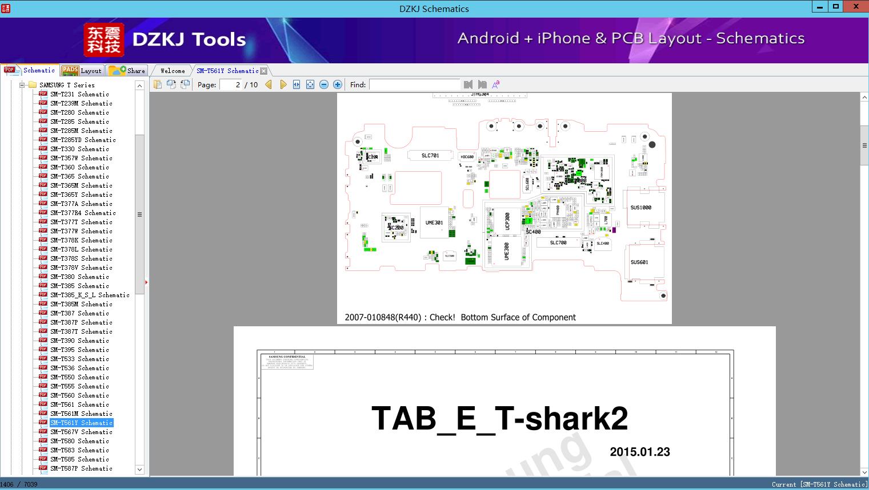This screenshot has height=490, width=869.
Task: Switch to the PADS Layout tab
Action: [82, 71]
